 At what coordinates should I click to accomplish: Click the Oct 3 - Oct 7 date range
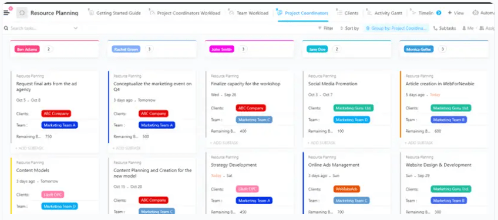click(x=320, y=95)
